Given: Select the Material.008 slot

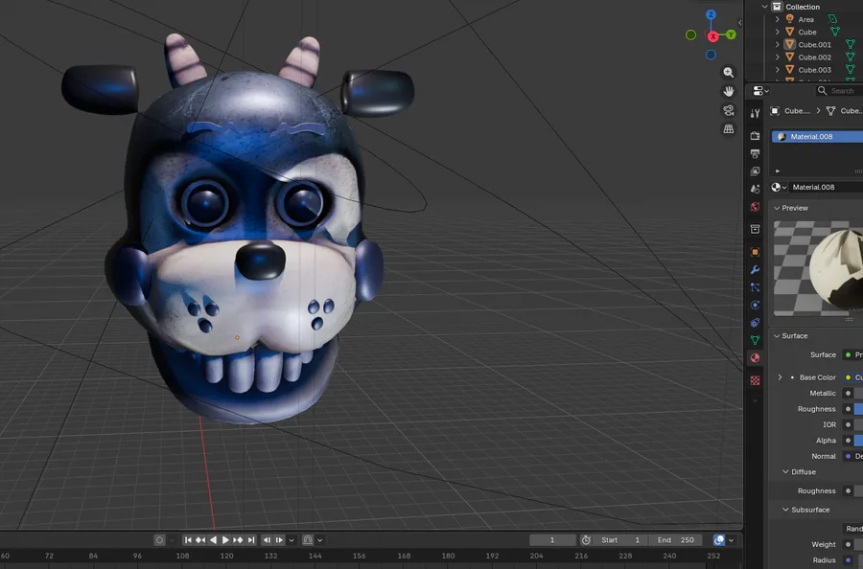Looking at the screenshot, I should coord(817,136).
